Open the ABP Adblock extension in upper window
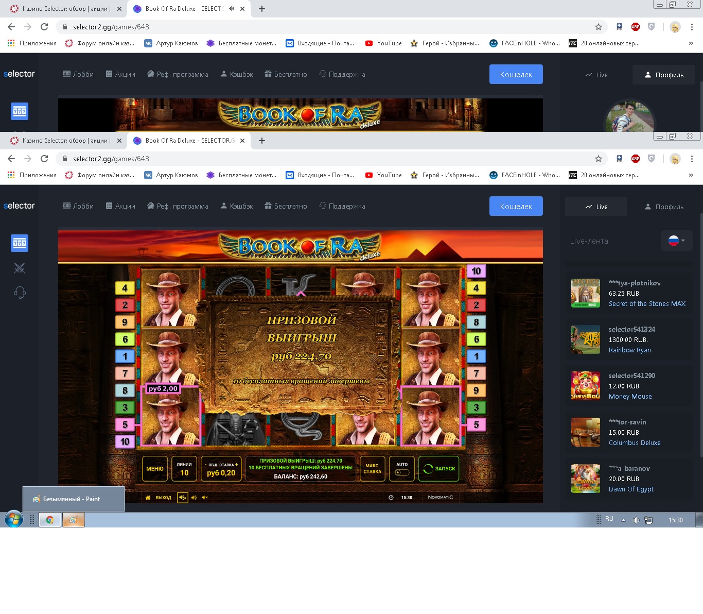This screenshot has height=614, width=703. pyautogui.click(x=636, y=27)
